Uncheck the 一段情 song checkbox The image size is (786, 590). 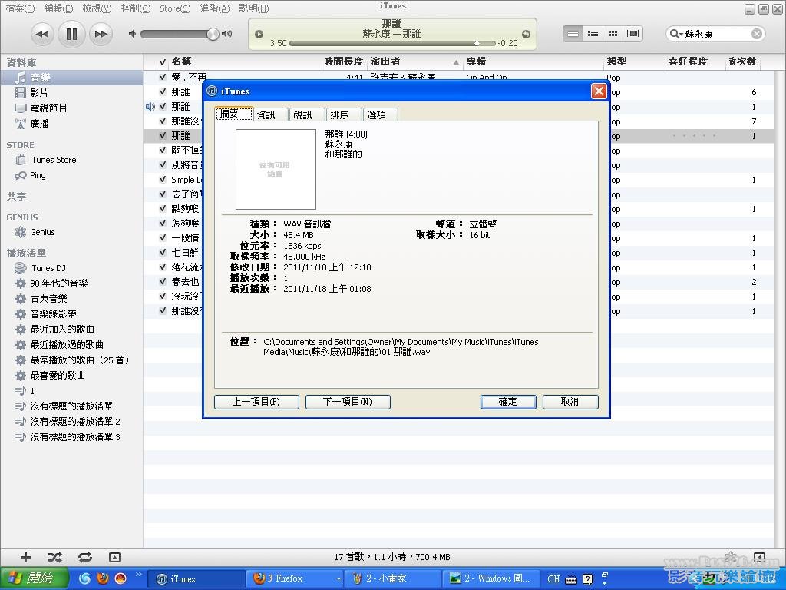coord(163,238)
